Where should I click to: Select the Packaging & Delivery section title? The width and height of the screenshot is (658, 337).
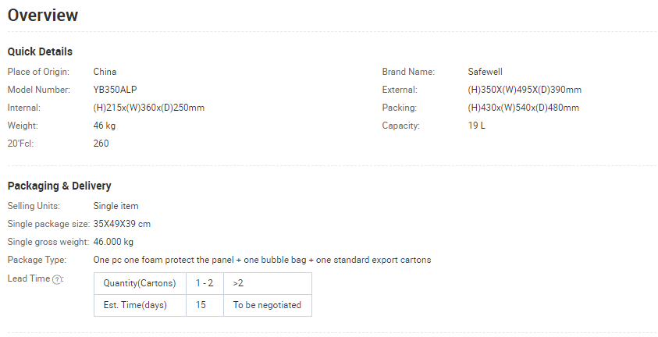(x=59, y=186)
